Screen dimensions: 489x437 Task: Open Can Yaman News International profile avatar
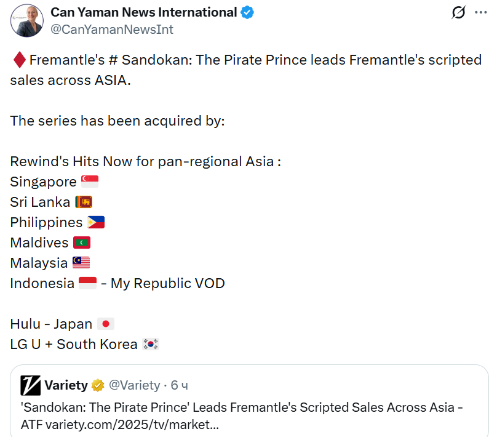(26, 20)
